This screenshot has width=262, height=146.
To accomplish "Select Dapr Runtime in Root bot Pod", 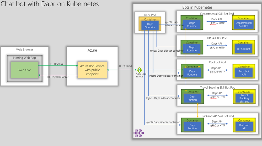I will [x=192, y=73].
